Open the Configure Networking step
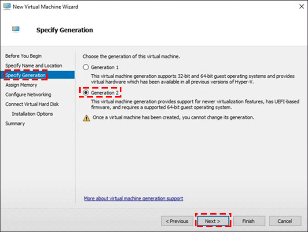Viewport: 308px width, 232px height. pos(28,94)
